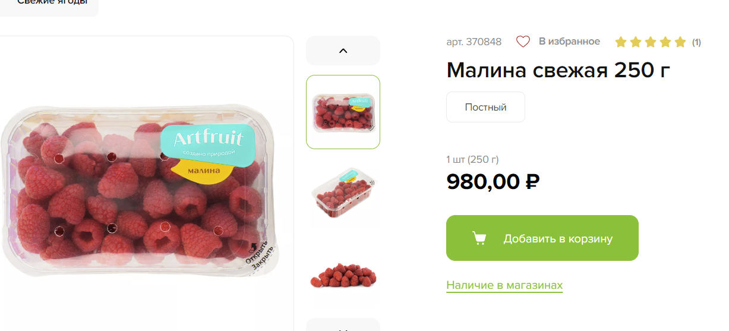The width and height of the screenshot is (729, 331).
Task: Click the second rating star
Action: click(636, 42)
